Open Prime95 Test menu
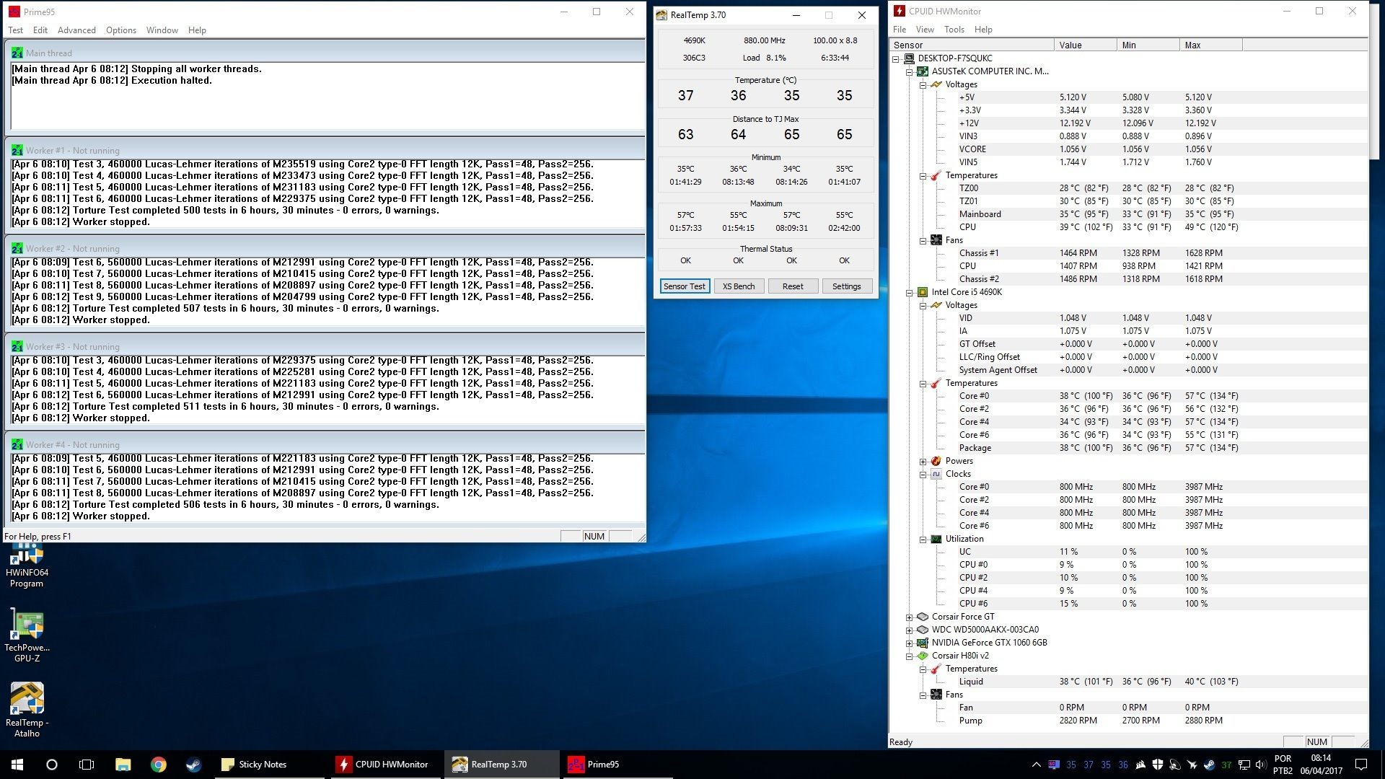 click(x=15, y=30)
